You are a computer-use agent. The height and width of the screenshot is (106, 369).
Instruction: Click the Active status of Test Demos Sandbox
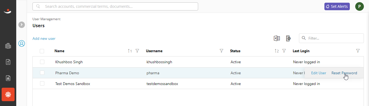[235, 84]
